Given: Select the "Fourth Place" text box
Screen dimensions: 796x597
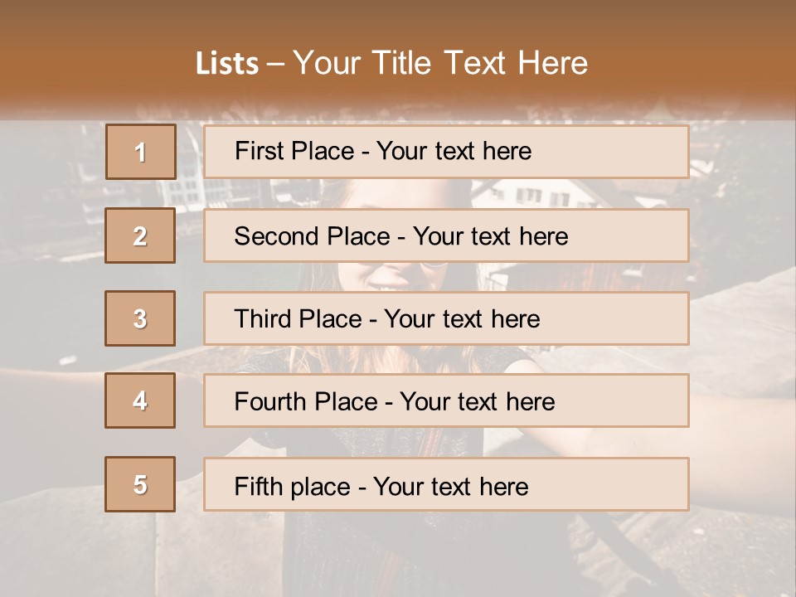Looking at the screenshot, I should pyautogui.click(x=446, y=401).
